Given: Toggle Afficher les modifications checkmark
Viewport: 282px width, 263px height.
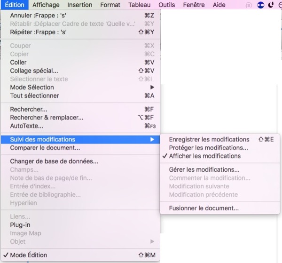Looking at the screenshot, I should pos(204,156).
